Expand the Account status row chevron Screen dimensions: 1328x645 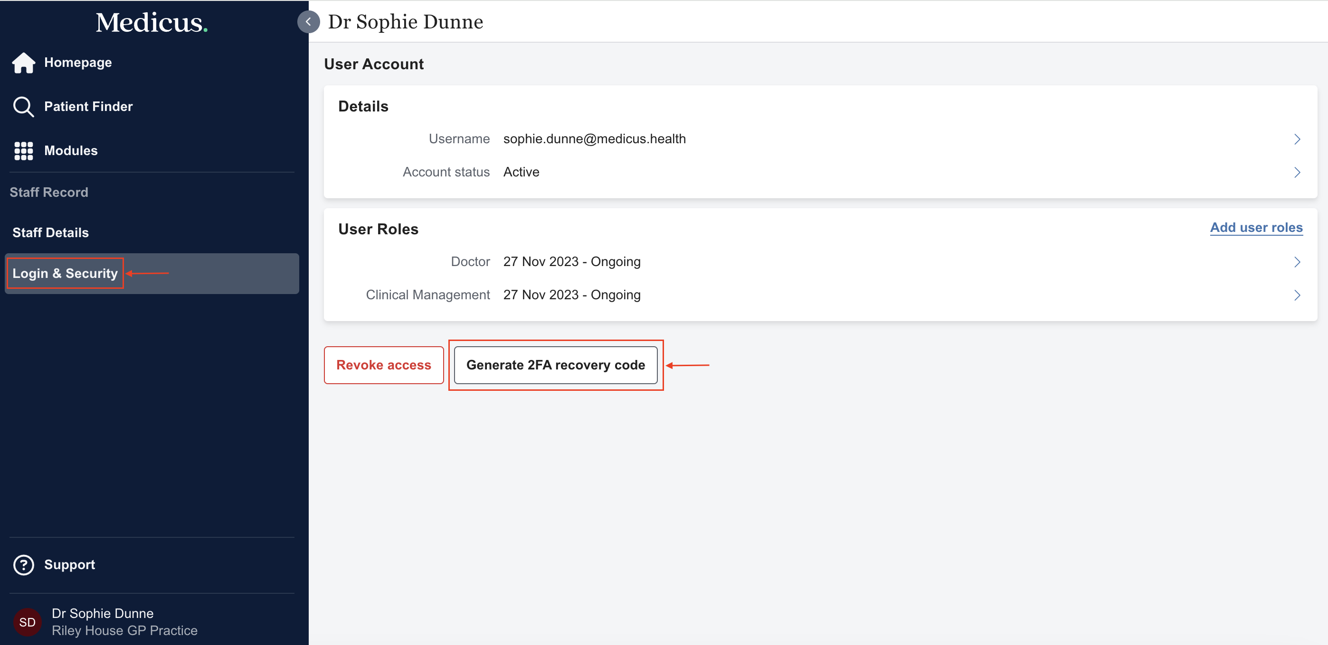[x=1297, y=173]
